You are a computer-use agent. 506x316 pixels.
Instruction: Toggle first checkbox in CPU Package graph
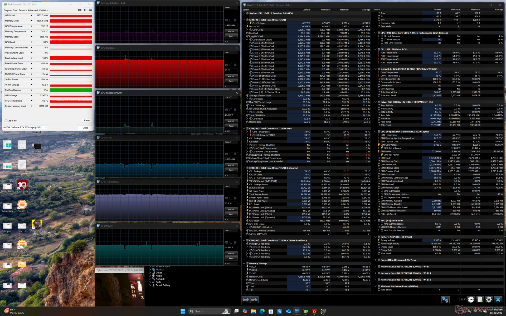tap(227, 65)
